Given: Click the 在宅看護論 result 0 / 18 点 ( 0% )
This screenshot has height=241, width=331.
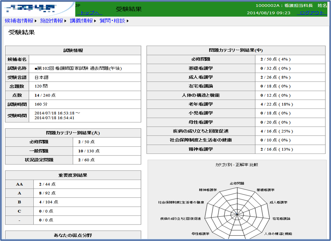Looking at the screenshot, I should (276, 86).
